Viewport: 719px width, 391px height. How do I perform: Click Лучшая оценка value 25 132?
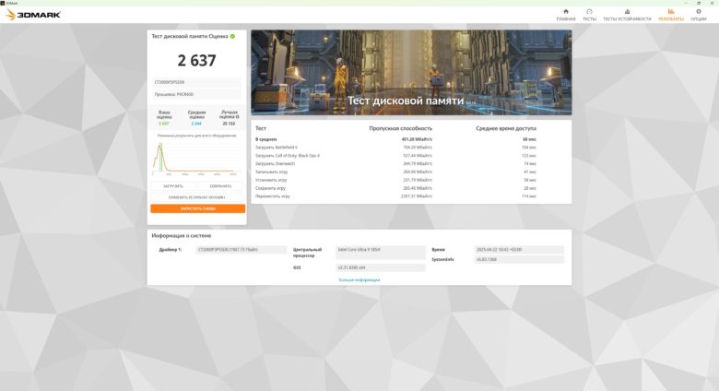point(229,124)
